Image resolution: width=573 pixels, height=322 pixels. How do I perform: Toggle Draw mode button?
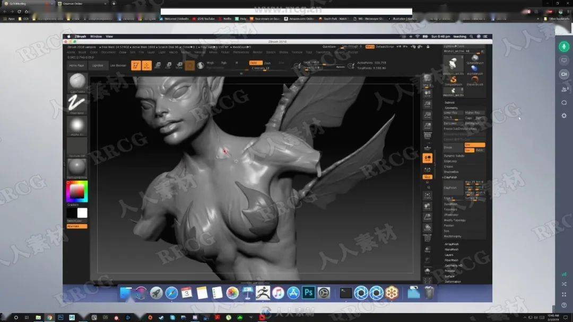click(x=146, y=65)
